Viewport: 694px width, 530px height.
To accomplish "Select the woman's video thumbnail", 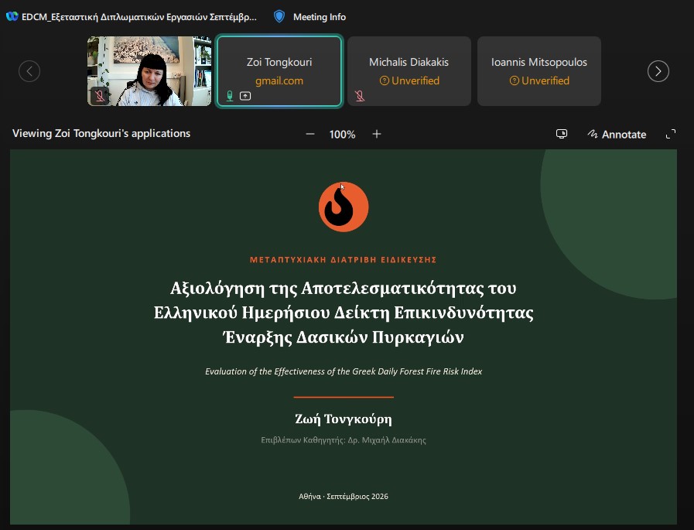I will click(149, 71).
